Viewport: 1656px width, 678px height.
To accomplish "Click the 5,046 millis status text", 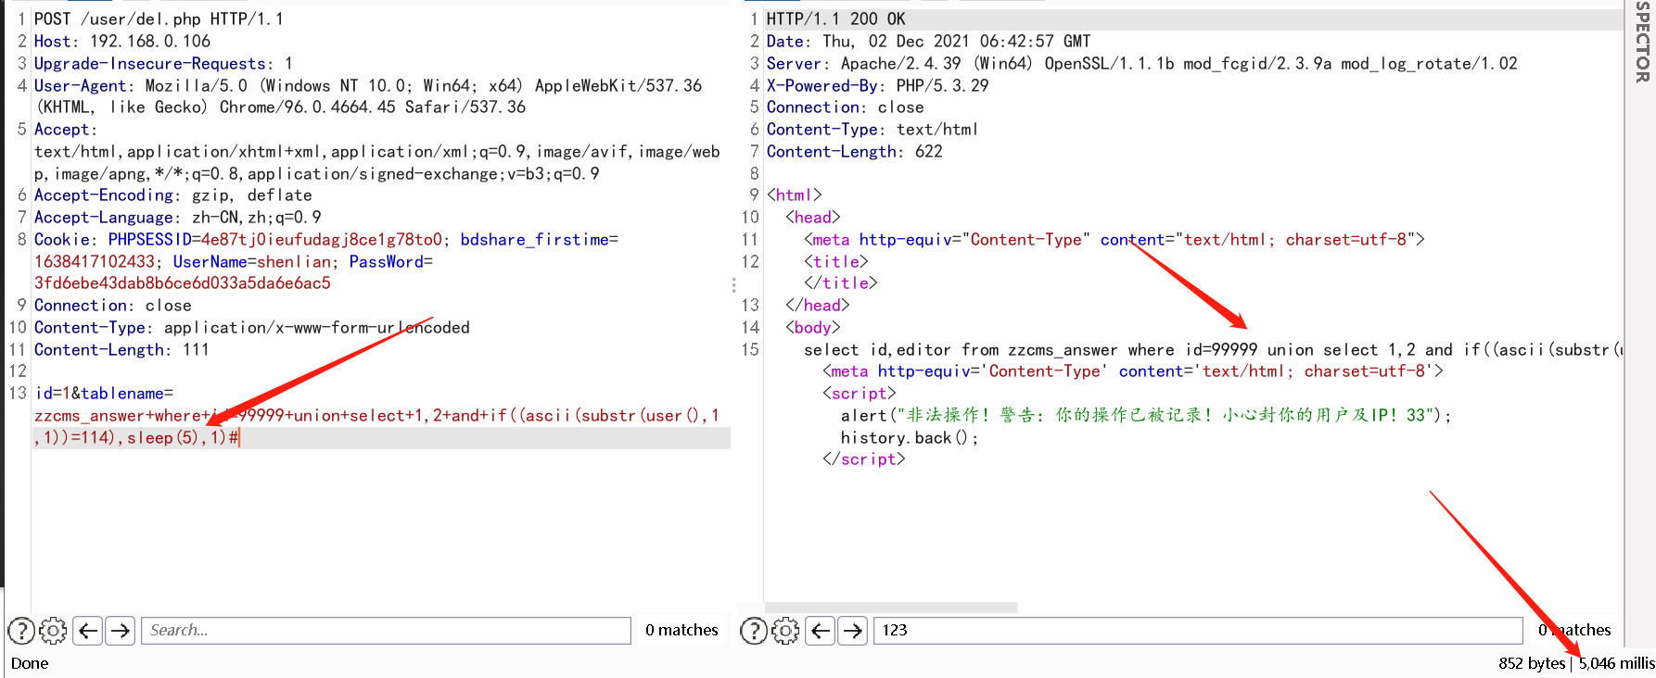I will pos(1617,663).
